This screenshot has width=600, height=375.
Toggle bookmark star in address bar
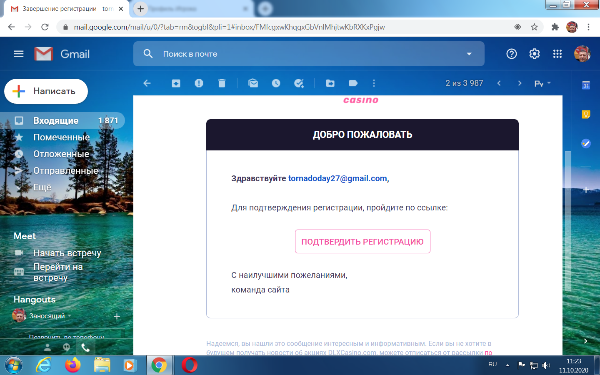(x=535, y=27)
